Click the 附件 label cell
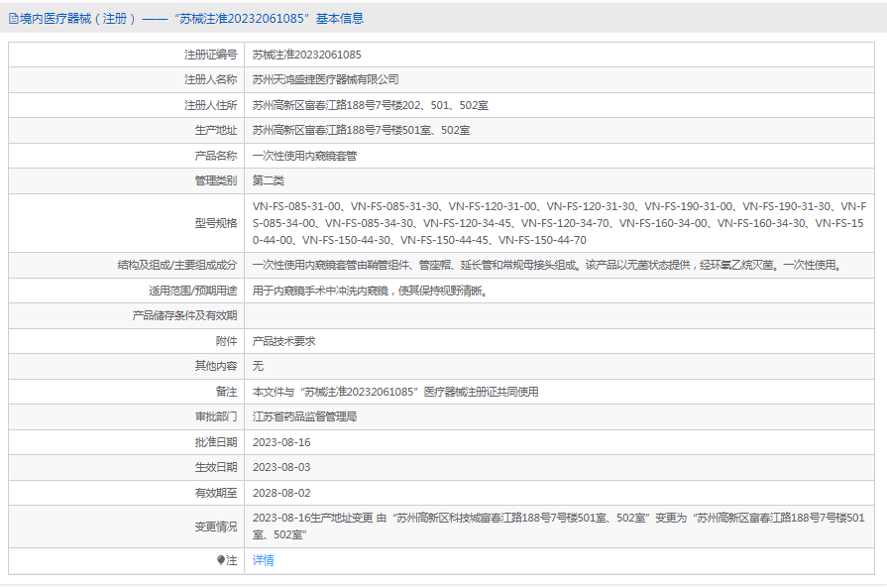This screenshot has width=887, height=587. click(x=126, y=341)
